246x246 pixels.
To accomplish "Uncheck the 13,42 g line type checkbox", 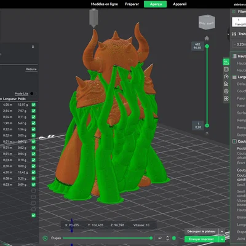I will (34, 172).
